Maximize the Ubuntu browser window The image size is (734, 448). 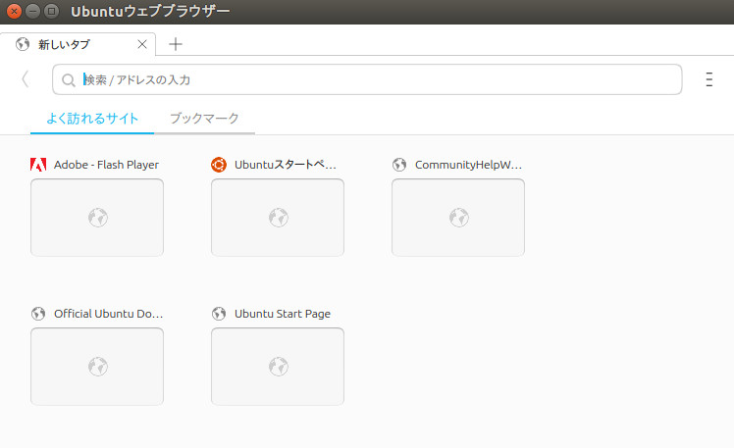click(51, 11)
